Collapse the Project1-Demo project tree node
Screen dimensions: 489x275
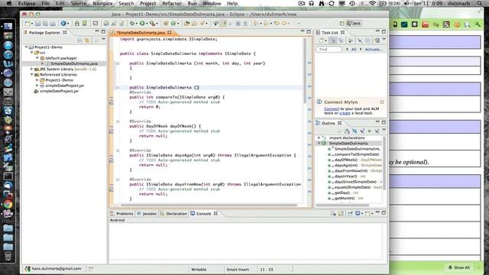pos(27,47)
